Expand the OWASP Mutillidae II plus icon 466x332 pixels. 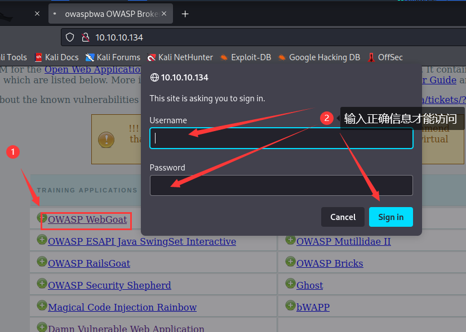click(x=290, y=239)
